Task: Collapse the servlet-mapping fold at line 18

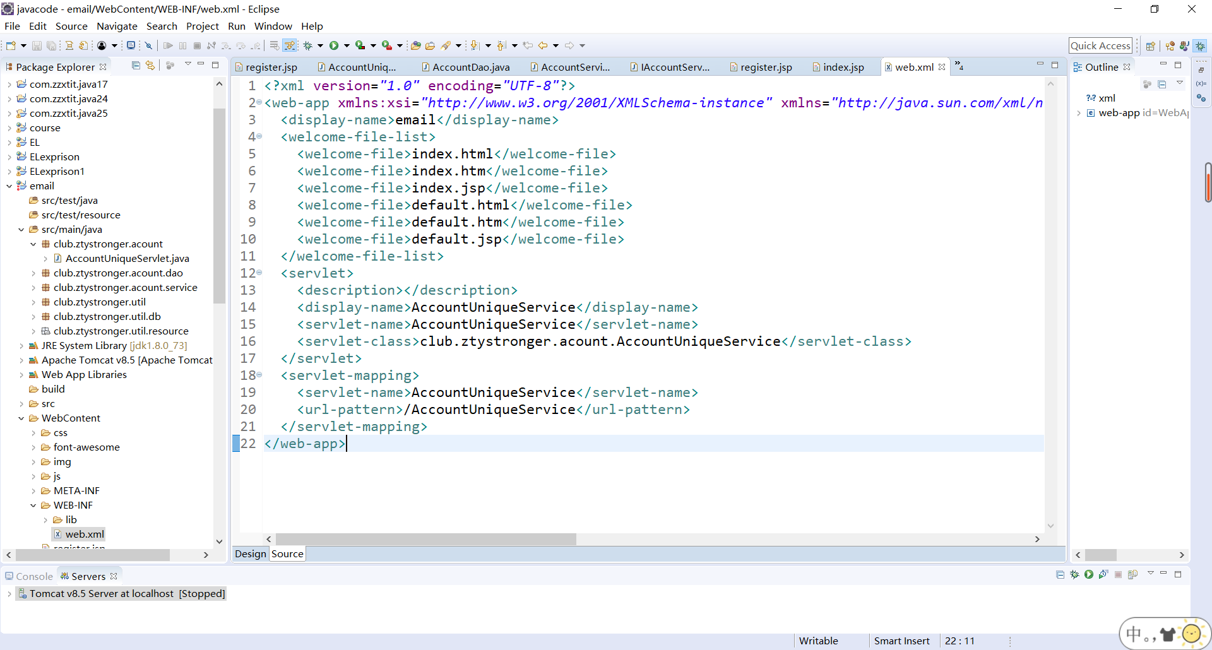Action: pos(259,375)
